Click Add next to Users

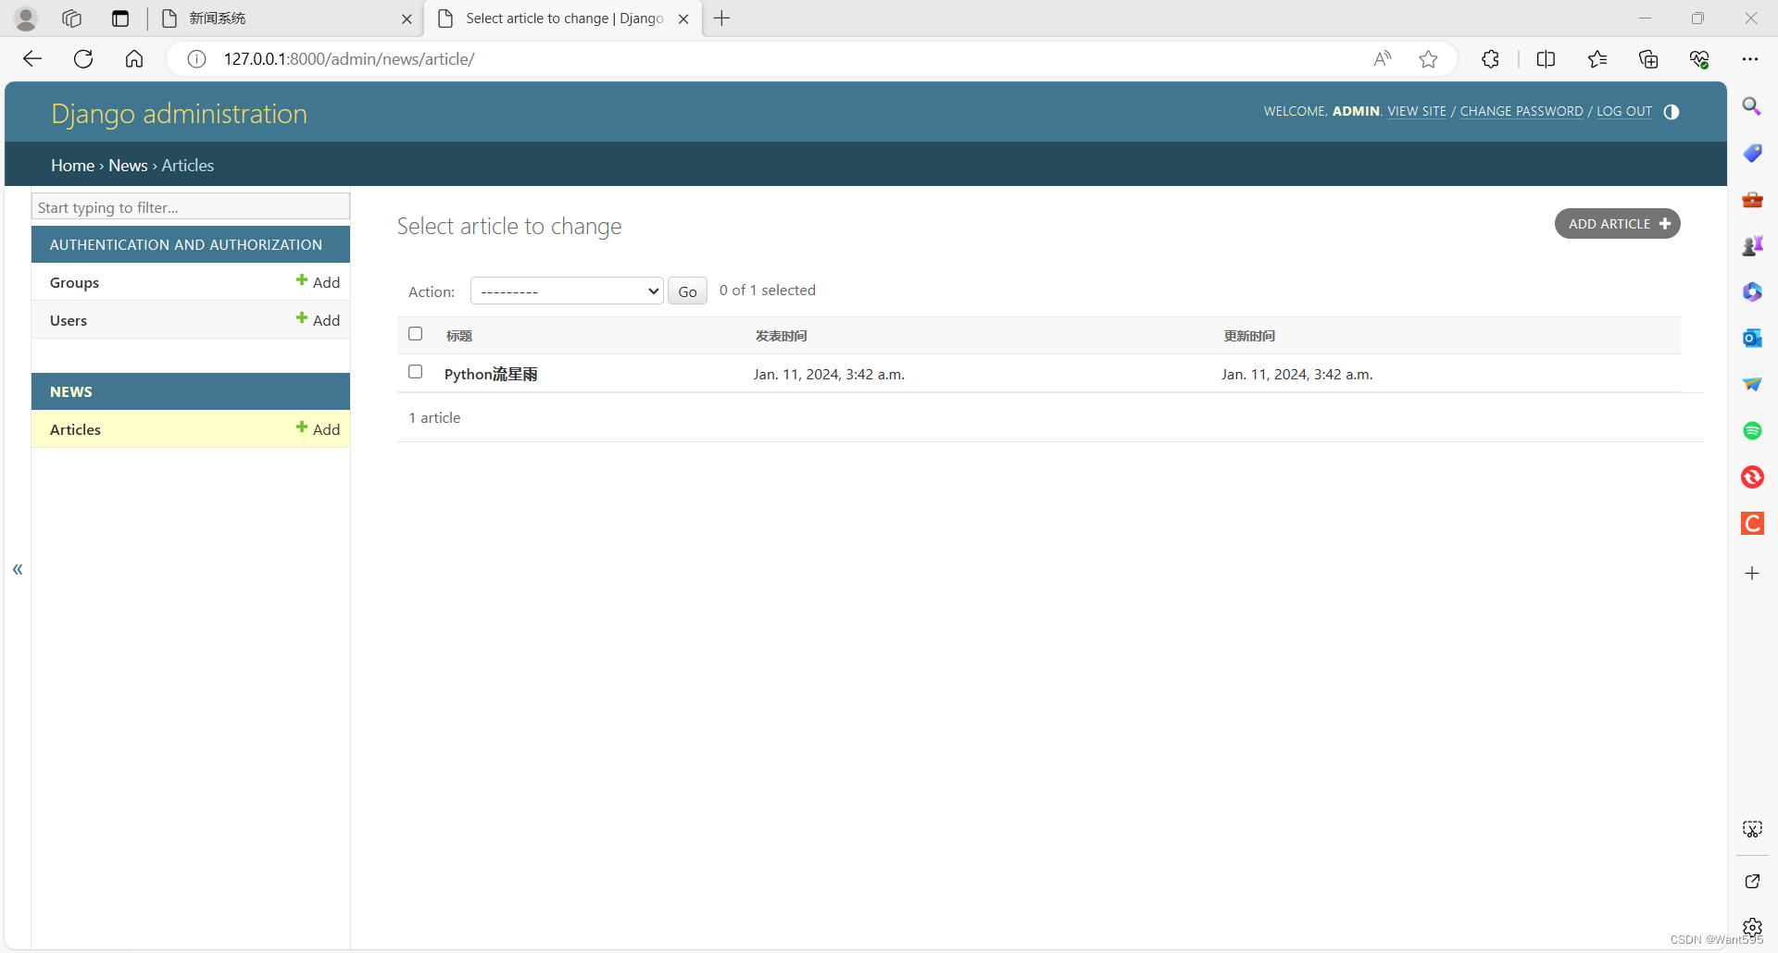click(x=318, y=320)
